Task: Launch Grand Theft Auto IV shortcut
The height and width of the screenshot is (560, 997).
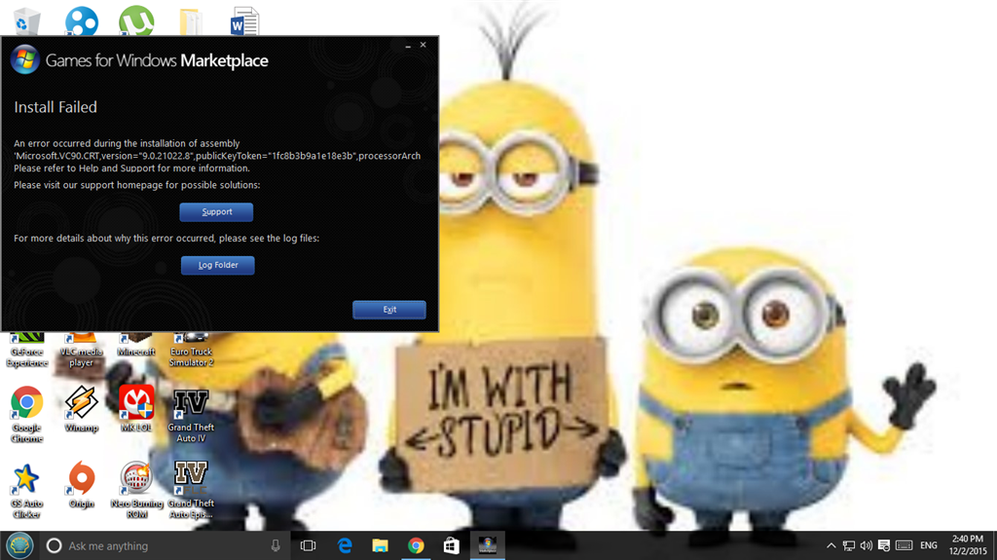Action: tap(191, 415)
